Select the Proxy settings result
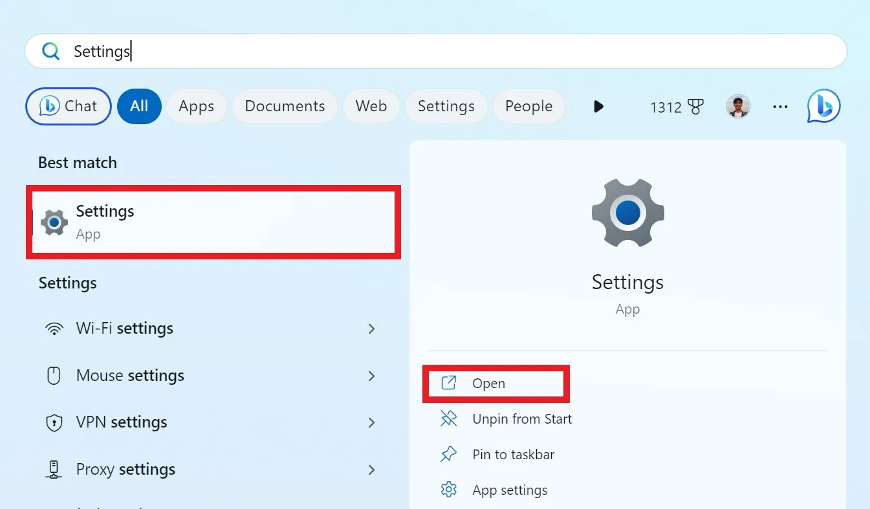 [125, 469]
